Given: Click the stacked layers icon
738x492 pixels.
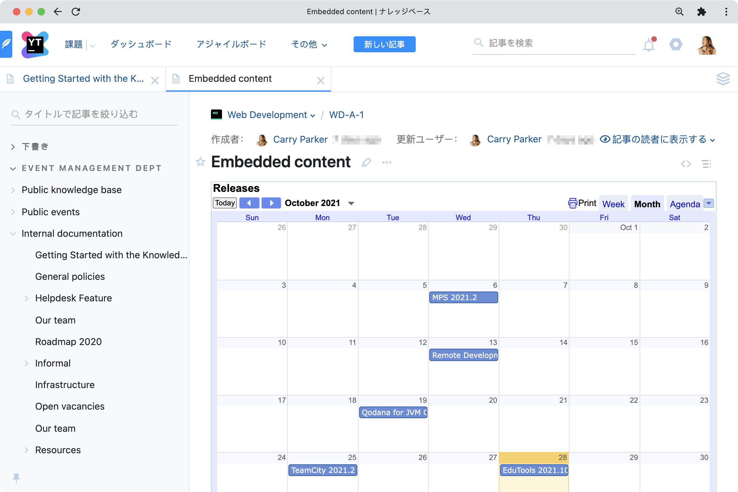Looking at the screenshot, I should (723, 79).
